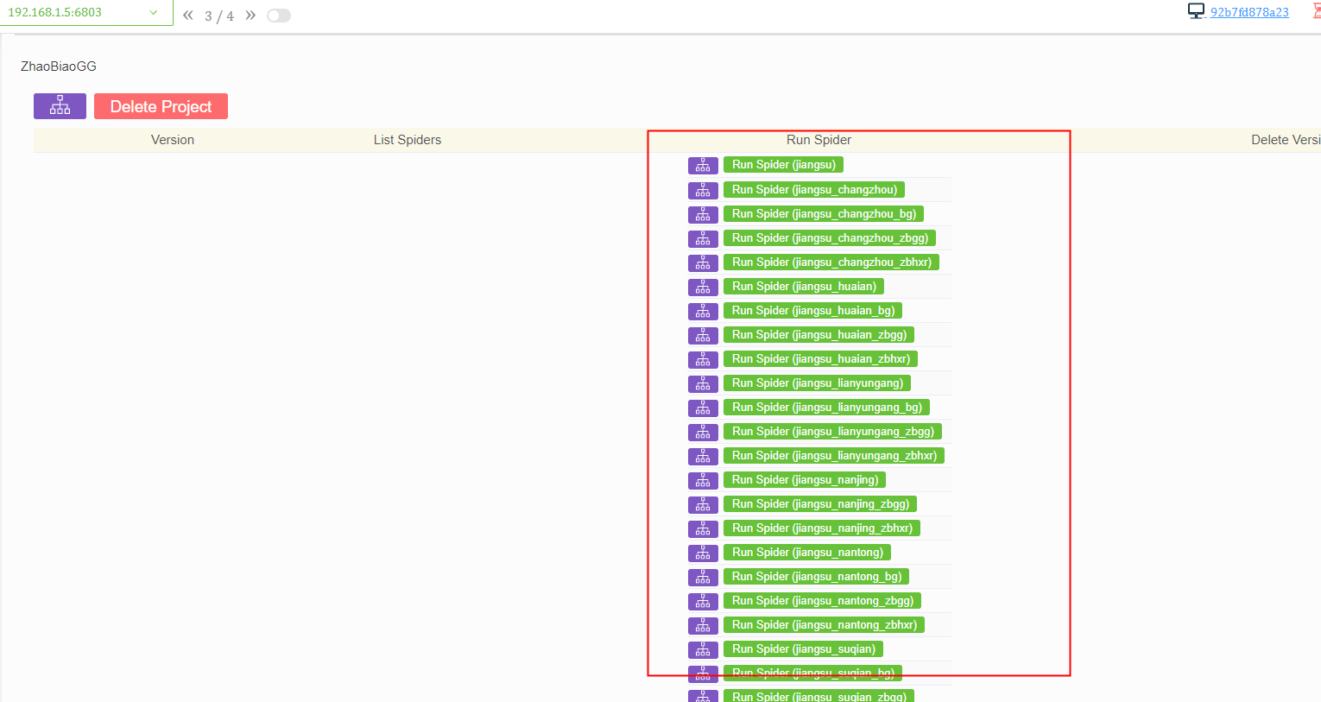Open the node selector dropdown 192.168.1.5:6803
The width and height of the screenshot is (1321, 702).
[x=86, y=13]
